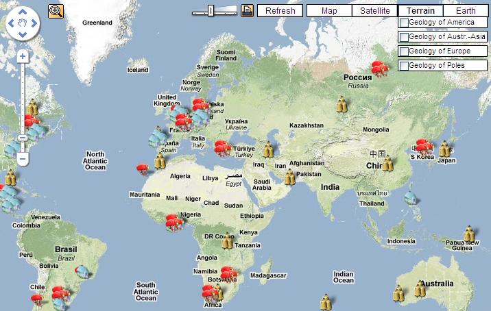Screen dimensions: 491x311
Task: Click the print/document icon beside Refresh
Action: [247, 10]
